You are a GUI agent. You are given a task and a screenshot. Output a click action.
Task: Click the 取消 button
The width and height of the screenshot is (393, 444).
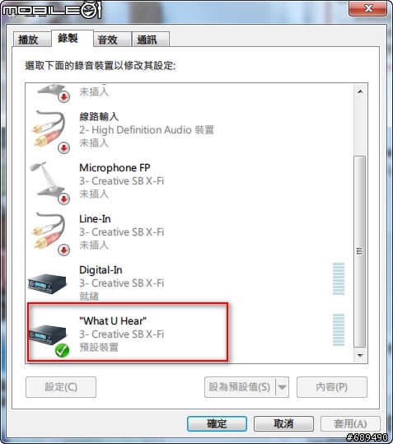pyautogui.click(x=283, y=423)
